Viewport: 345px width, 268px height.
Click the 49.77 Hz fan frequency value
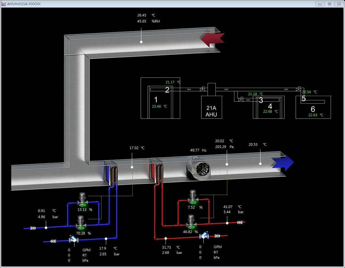(x=195, y=150)
